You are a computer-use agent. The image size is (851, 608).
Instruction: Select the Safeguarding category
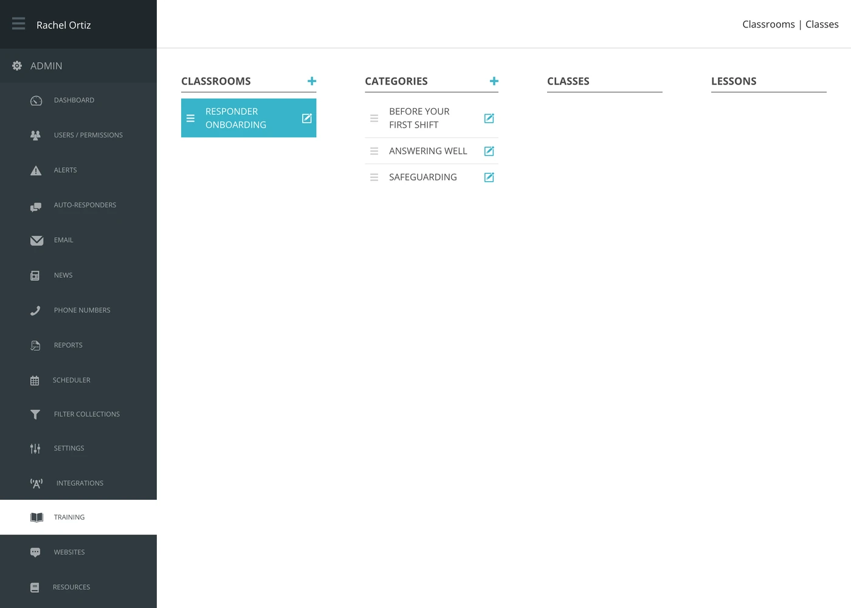pos(432,177)
